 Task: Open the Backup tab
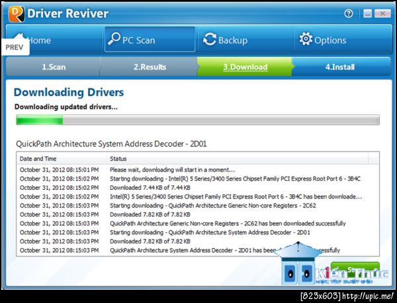point(245,40)
